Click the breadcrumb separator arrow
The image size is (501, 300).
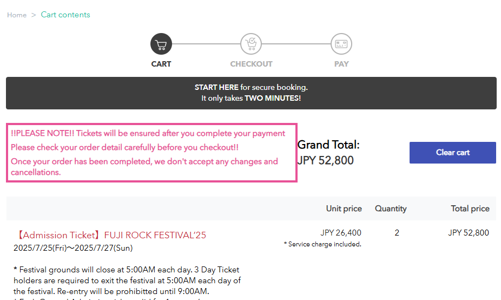click(34, 15)
